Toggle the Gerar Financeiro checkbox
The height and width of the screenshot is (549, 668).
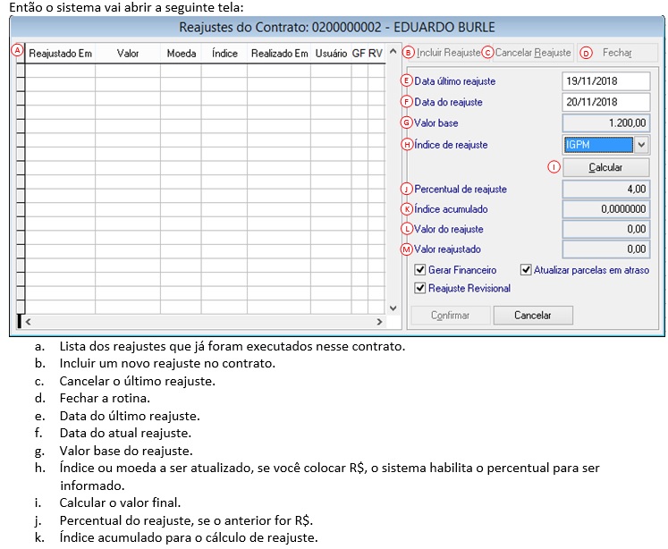click(x=420, y=270)
